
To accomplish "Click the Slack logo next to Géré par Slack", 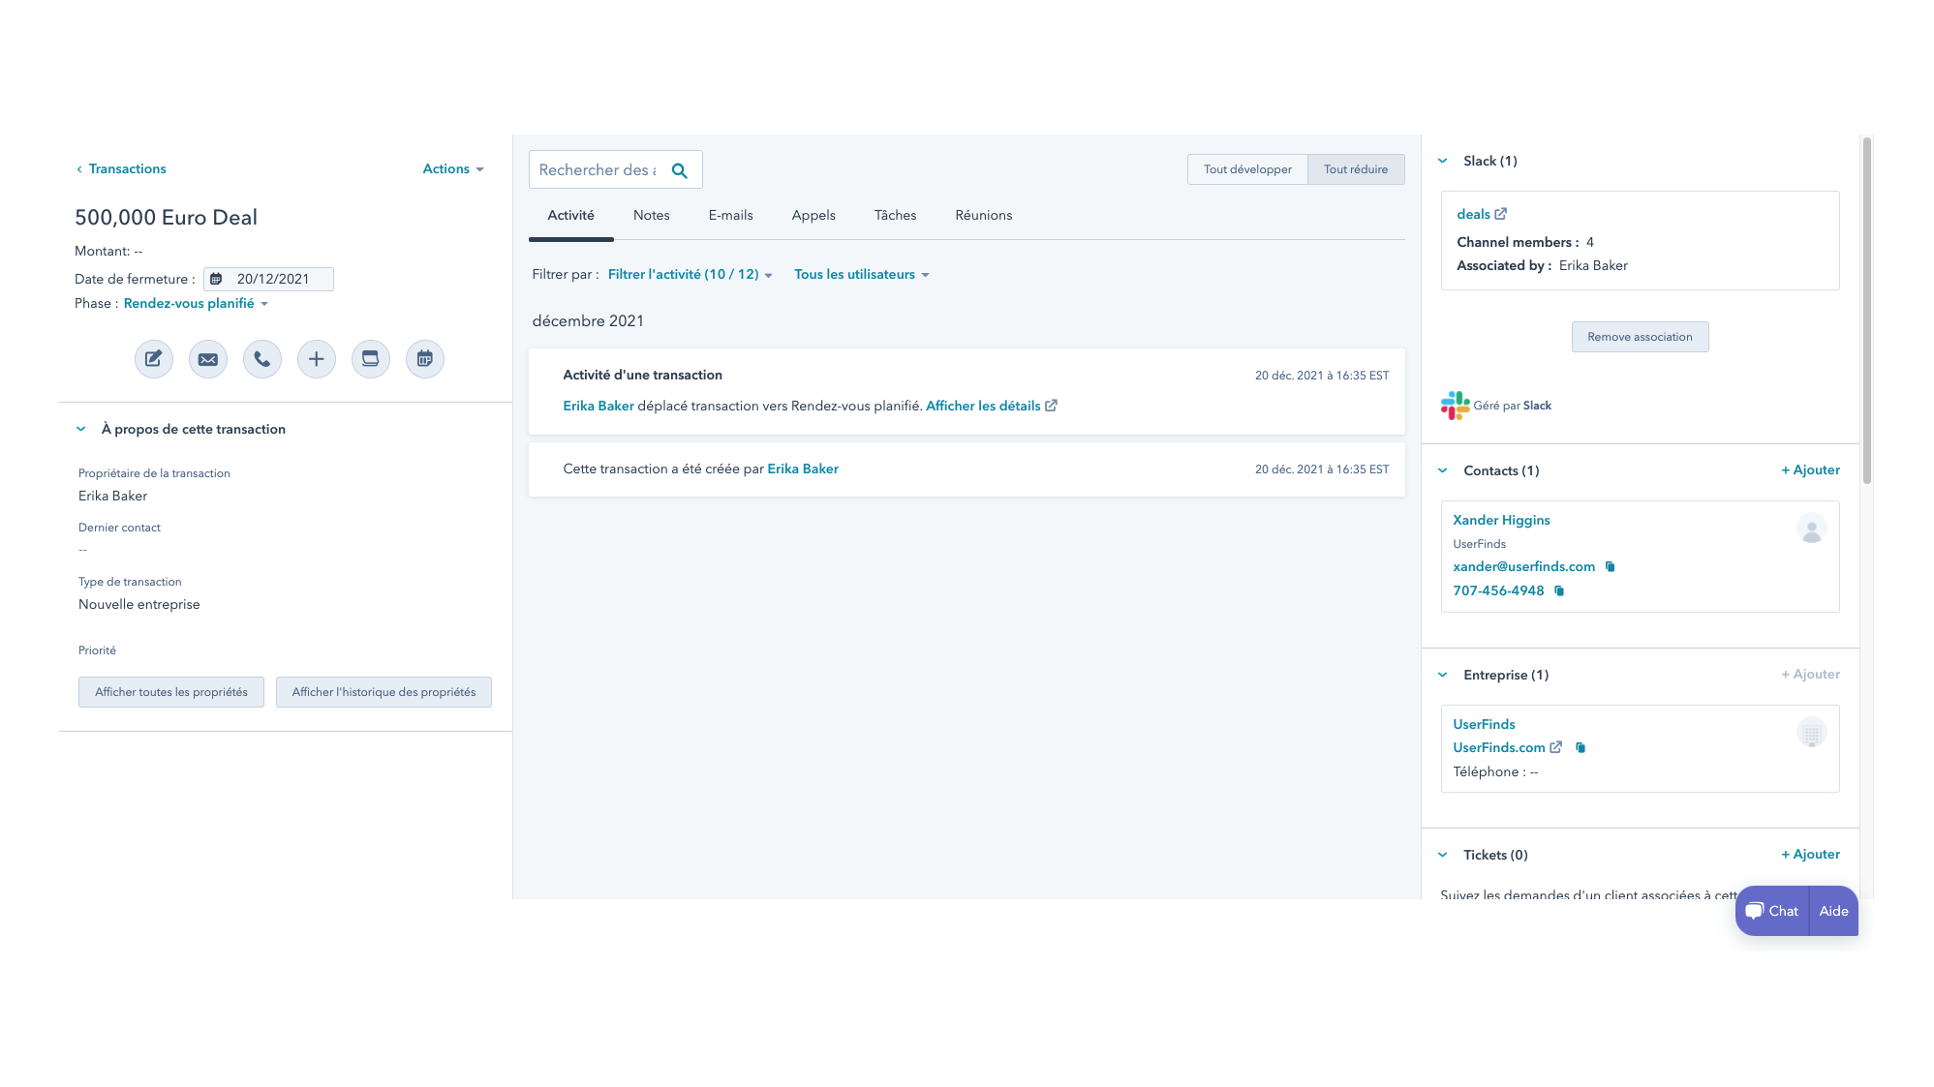I will tap(1456, 405).
